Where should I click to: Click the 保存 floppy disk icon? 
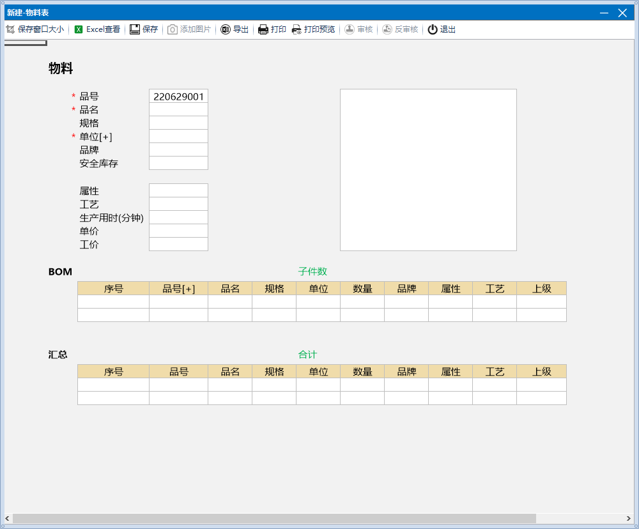(135, 29)
